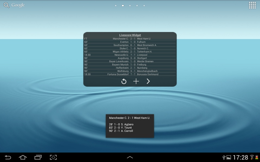Tap the screenshot capture button
This screenshot has width=260, height=162.
tap(53, 157)
